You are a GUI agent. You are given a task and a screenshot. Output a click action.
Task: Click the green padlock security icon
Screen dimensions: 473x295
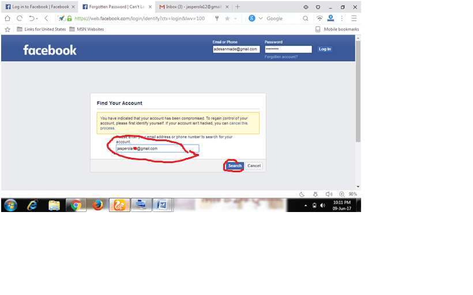[x=69, y=18]
